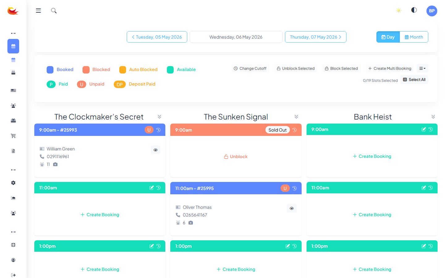
Task: Edit the Sunken Signal 1:00pm slot
Action: point(288,246)
